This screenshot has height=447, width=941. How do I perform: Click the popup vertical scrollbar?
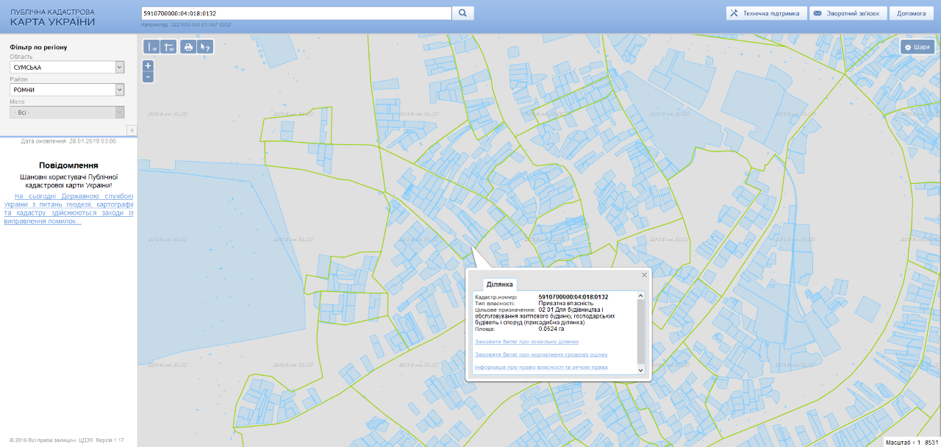(x=640, y=331)
